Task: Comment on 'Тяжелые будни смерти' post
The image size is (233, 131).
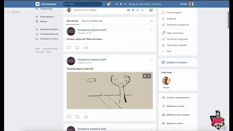Action: [77, 117]
